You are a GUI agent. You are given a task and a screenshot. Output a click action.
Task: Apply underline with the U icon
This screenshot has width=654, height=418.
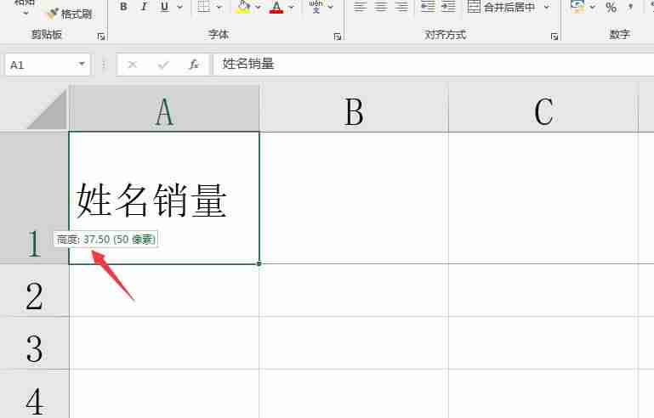pos(164,7)
